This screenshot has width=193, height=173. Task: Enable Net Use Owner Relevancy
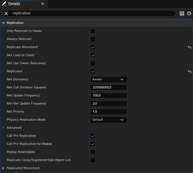[93, 63]
